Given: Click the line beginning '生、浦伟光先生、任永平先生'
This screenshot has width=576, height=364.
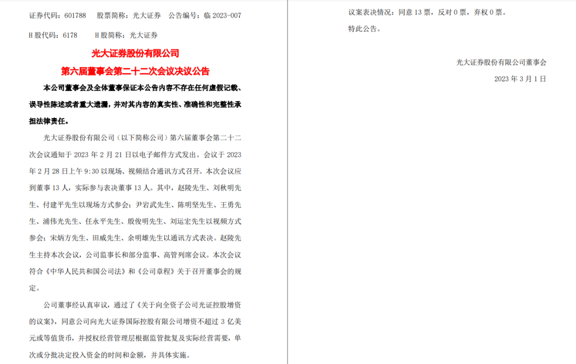Looking at the screenshot, I should [x=135, y=221].
